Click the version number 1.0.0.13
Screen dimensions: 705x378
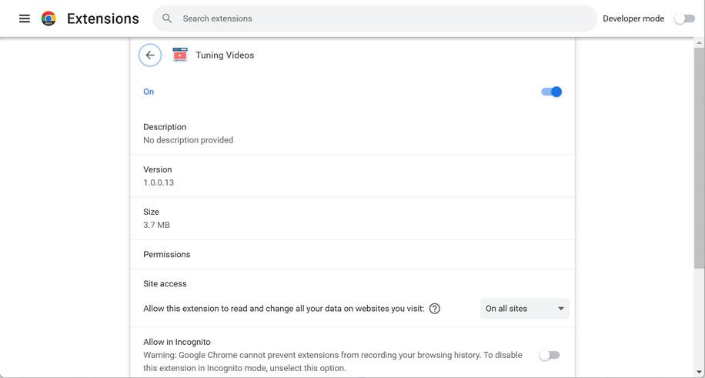[159, 182]
